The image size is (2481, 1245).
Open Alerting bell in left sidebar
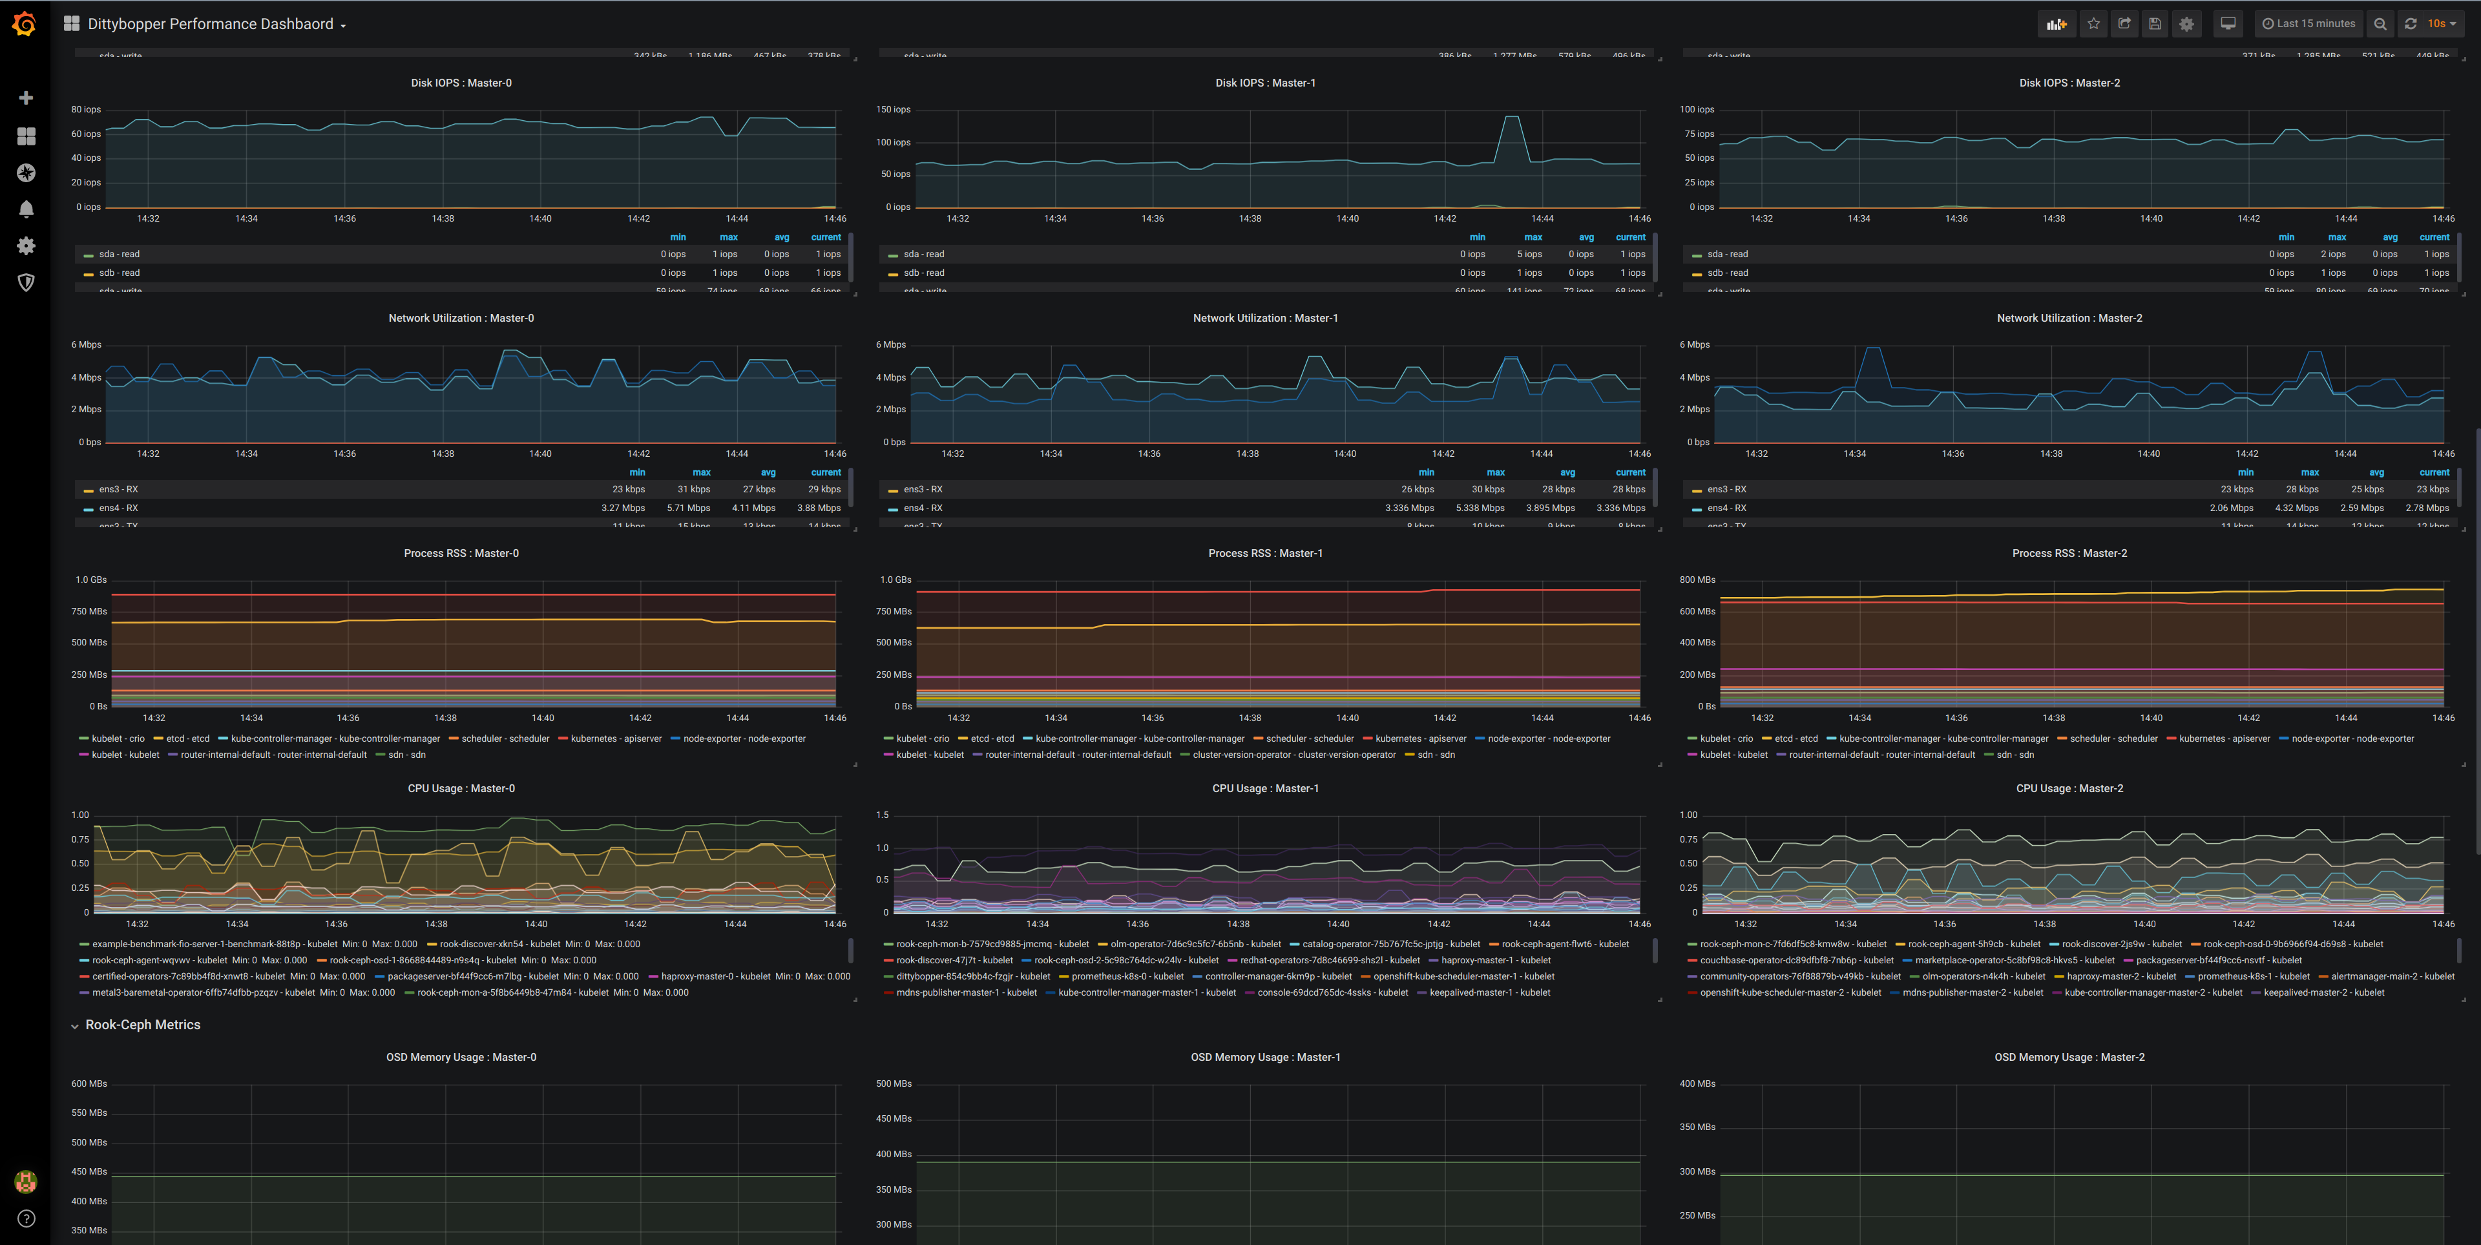pos(26,209)
